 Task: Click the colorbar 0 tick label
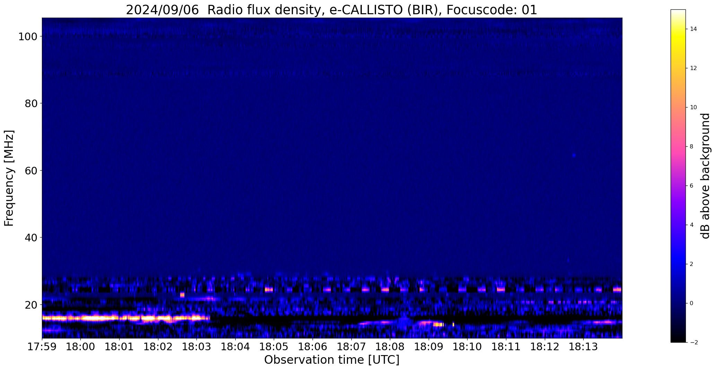(692, 303)
